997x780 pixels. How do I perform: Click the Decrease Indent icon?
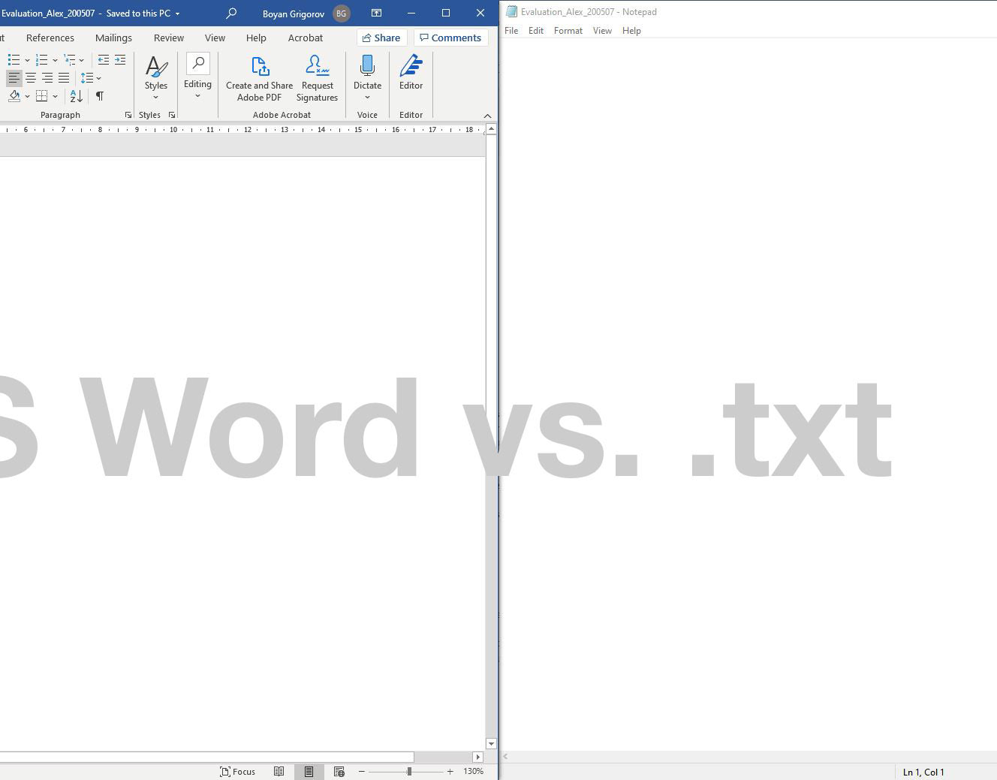104,60
